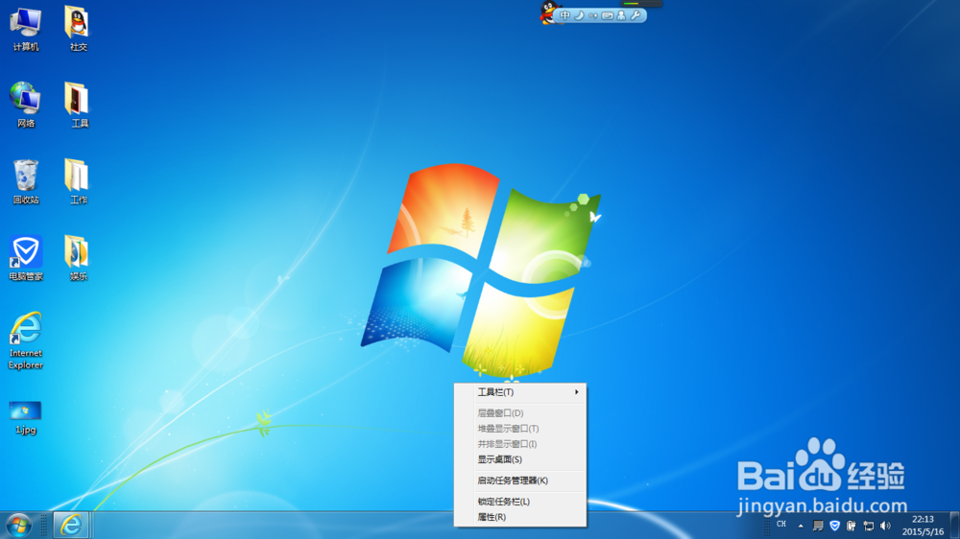
Task: Click the battery power tray icon
Action: point(851,526)
